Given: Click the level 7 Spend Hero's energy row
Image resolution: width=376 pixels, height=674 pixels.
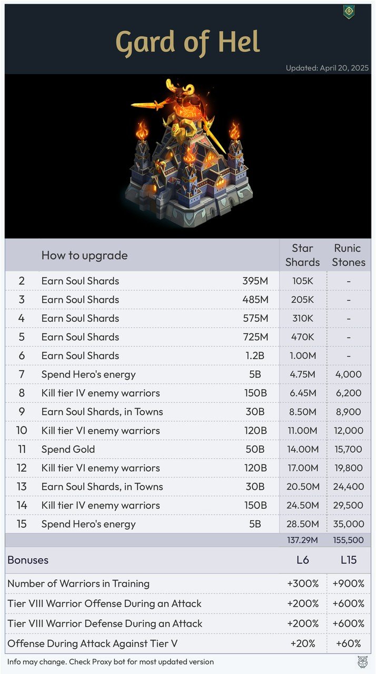Looking at the screenshot, I should 187,374.
